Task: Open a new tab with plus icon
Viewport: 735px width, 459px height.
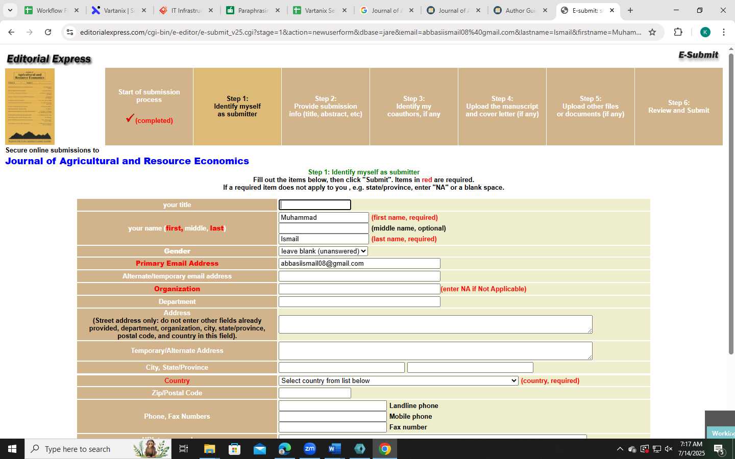Action: (630, 10)
